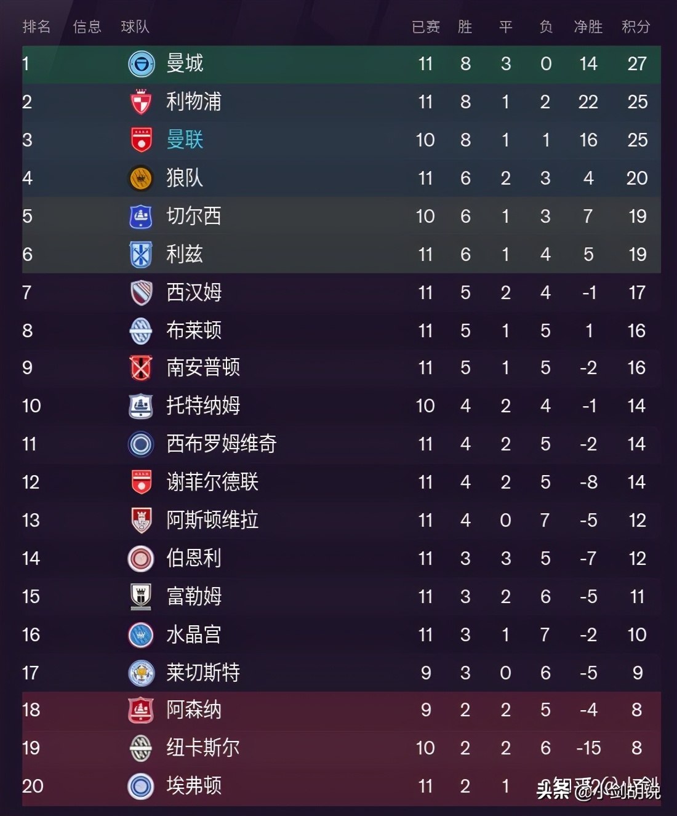Click the Wolves (狼队) club crest

coord(140,178)
